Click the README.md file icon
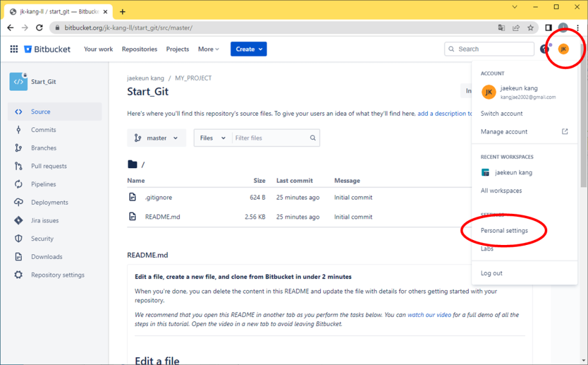This screenshot has height=365, width=588. [132, 217]
